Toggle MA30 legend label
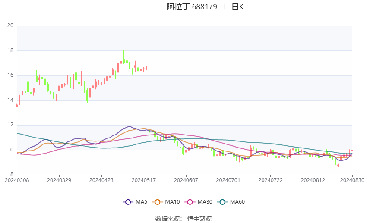The height and width of the screenshot is (223, 367). (205, 201)
